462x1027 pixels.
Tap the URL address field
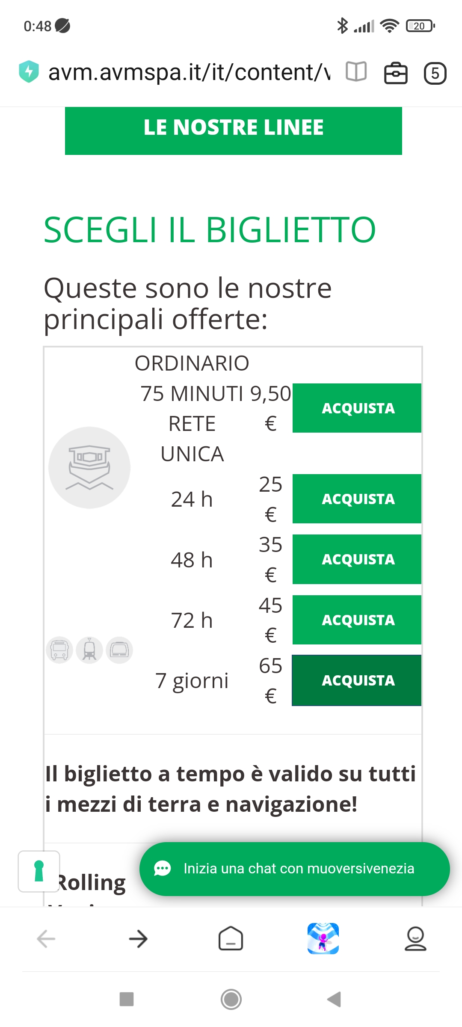tap(188, 72)
